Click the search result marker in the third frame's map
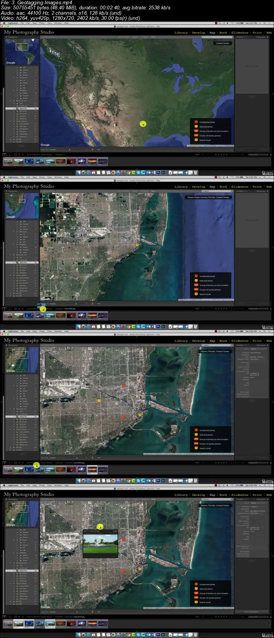274x638 pixels. click(x=140, y=415)
